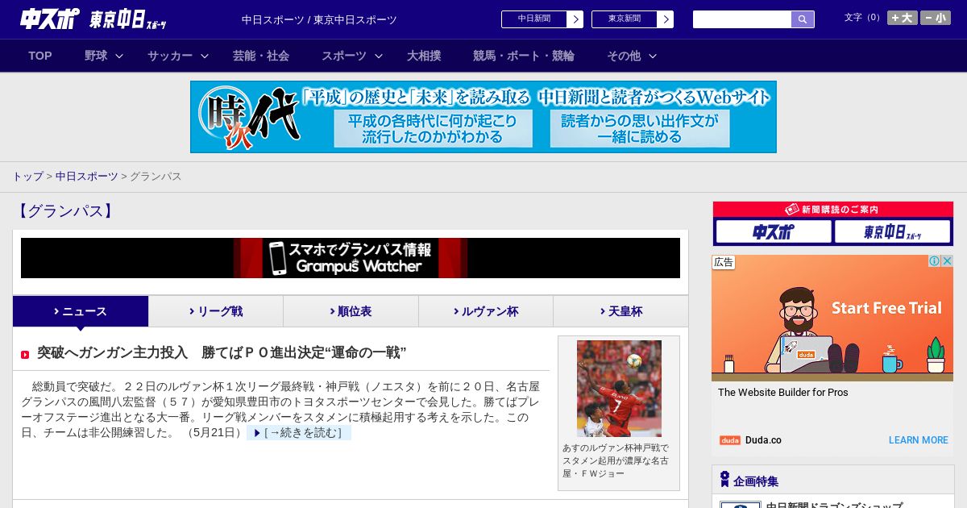Click the arrow beside 中日新聞

[x=575, y=19]
